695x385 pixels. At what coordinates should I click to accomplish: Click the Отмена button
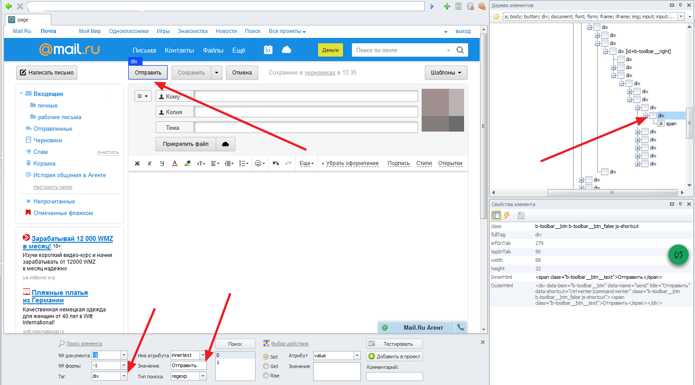coord(242,73)
